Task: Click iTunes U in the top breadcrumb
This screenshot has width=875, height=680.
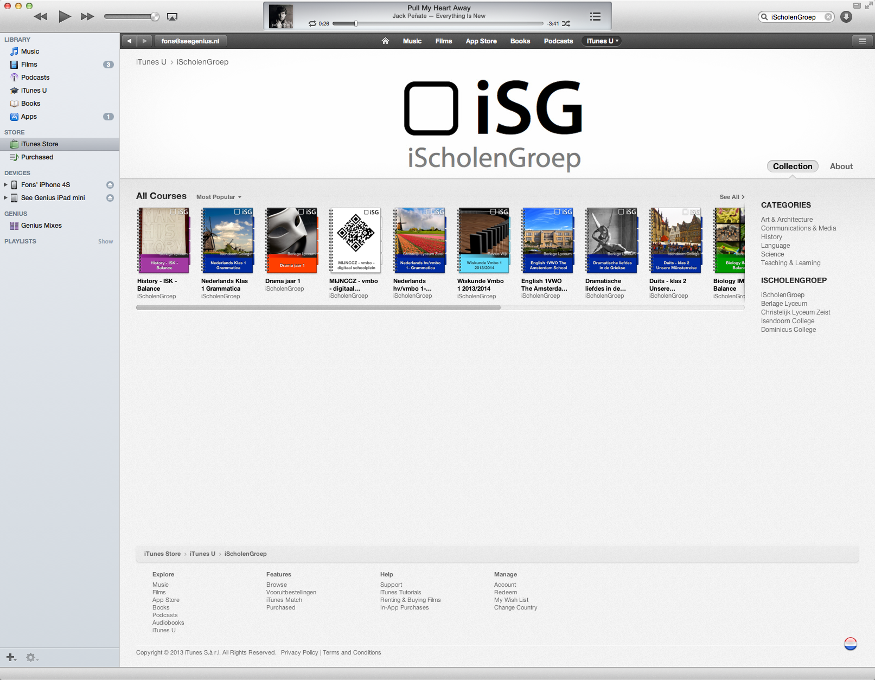Action: click(151, 62)
